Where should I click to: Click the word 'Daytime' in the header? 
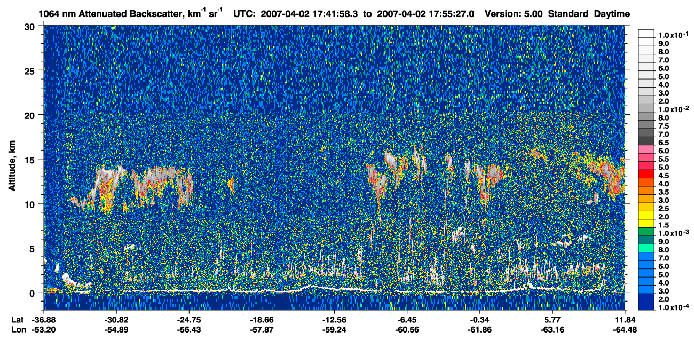point(612,14)
